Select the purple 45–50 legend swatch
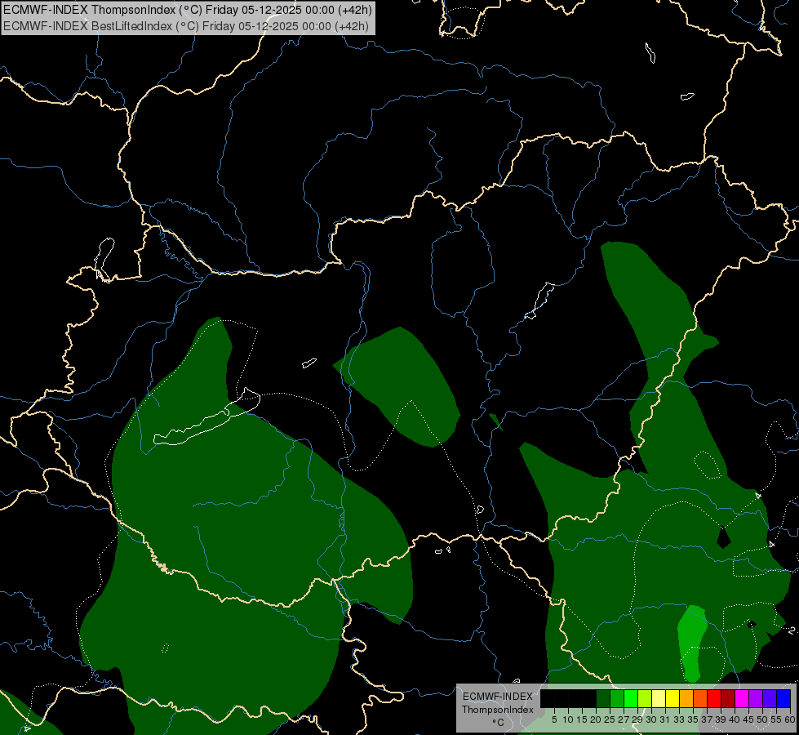Viewport: 799px width, 735px height. (756, 698)
